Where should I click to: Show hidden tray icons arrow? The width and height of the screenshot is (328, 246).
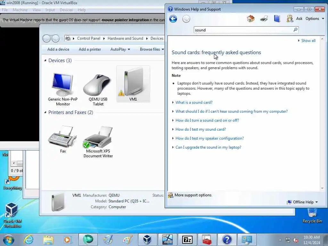click(280, 240)
